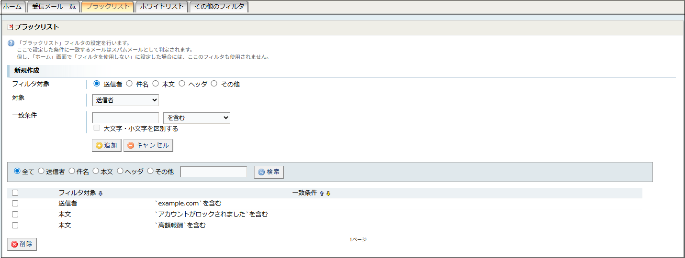
Task: Choose ヘッダ radio in new filter form
Action: [x=182, y=84]
